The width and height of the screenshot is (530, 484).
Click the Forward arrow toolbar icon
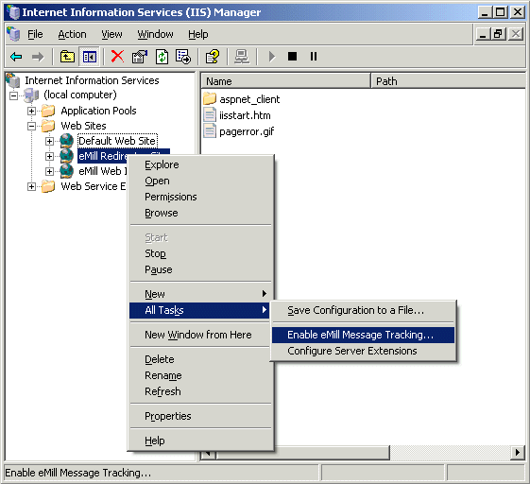pyautogui.click(x=38, y=57)
